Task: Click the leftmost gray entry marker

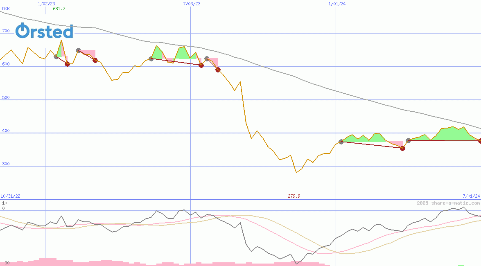Action: coord(56,56)
